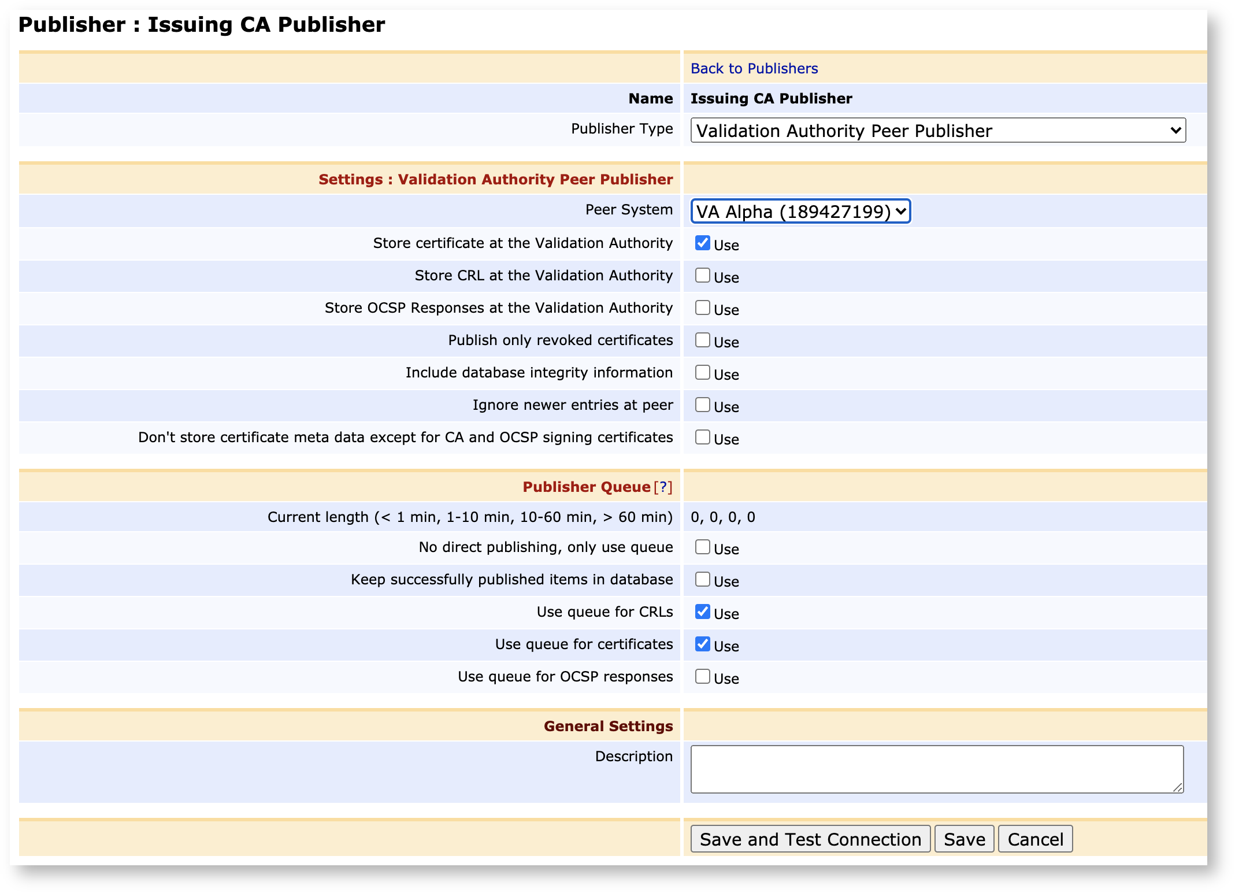Click the Cancel button

(1034, 839)
